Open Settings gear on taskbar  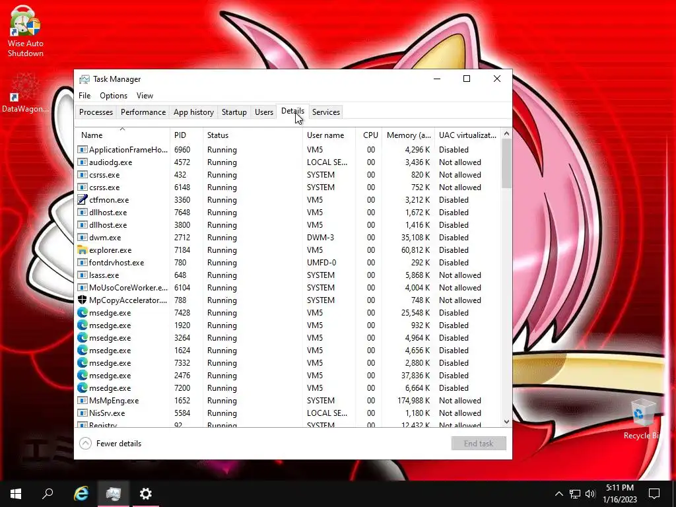coord(146,494)
